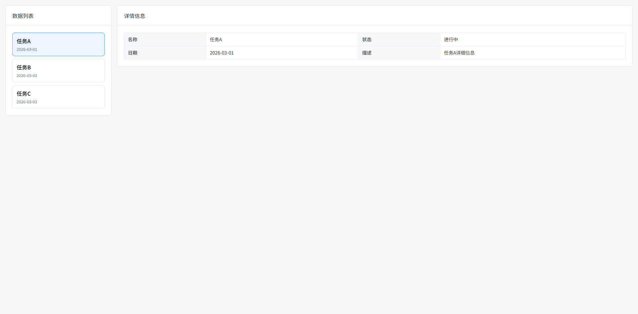Click the 2026-03-02 date on 任务B card
Viewport: 638px width, 314px height.
27,76
